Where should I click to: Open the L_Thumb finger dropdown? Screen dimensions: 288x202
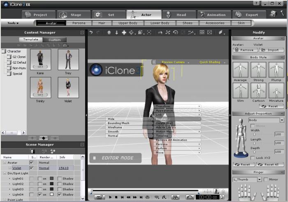[x=259, y=179]
